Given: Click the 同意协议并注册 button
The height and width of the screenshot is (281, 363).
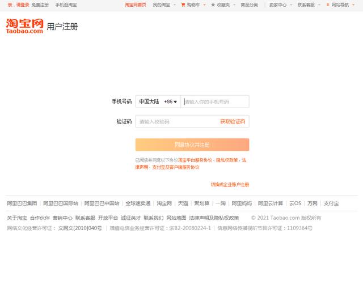Looking at the screenshot, I should tap(192, 144).
